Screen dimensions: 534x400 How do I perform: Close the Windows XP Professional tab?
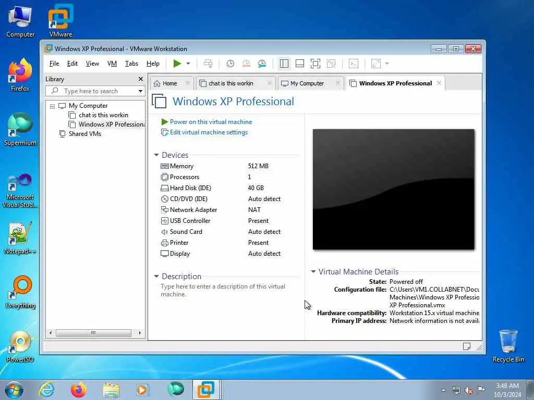pyautogui.click(x=439, y=83)
